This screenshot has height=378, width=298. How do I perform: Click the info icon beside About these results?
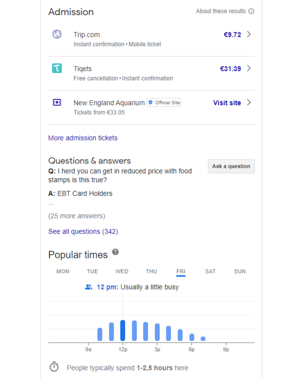[251, 11]
